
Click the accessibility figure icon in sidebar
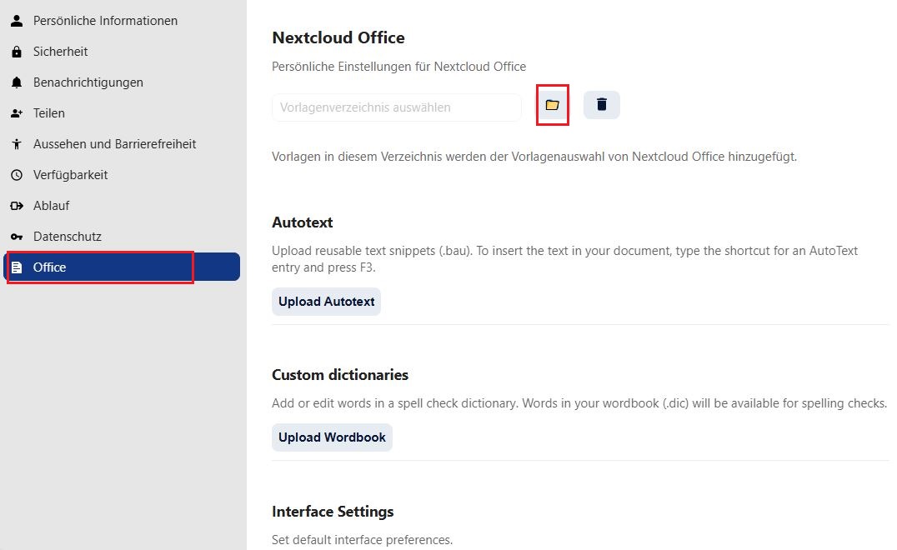(16, 144)
